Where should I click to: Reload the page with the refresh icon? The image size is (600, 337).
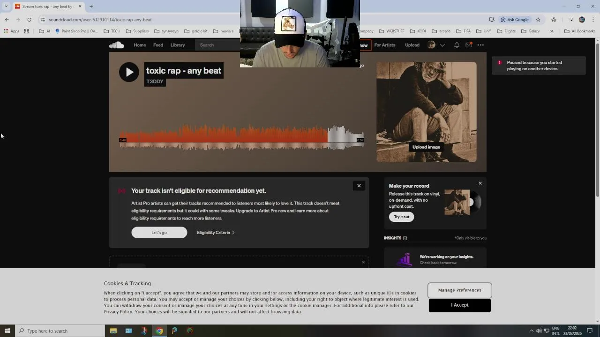[29, 20]
